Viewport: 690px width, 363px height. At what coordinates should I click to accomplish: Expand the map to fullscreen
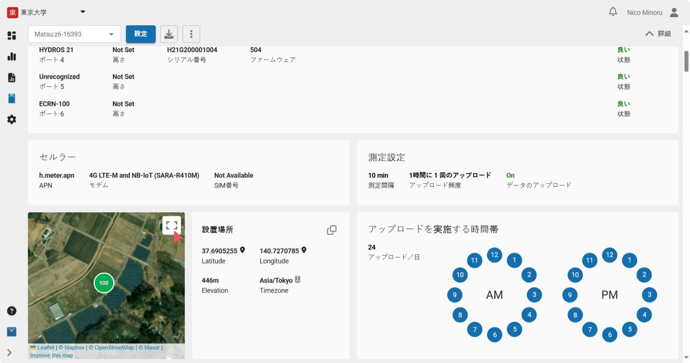[x=172, y=225]
